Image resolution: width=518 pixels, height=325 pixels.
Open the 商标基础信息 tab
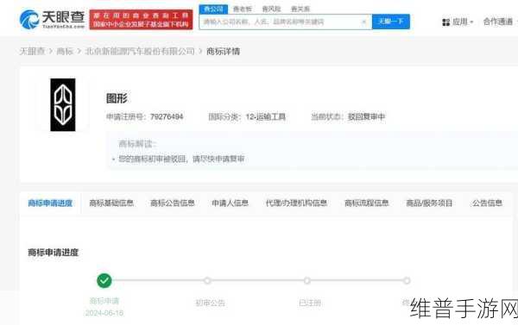111,203
